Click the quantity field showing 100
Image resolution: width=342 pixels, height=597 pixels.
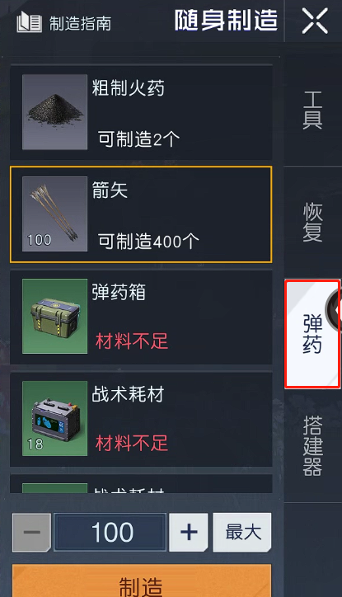click(110, 533)
